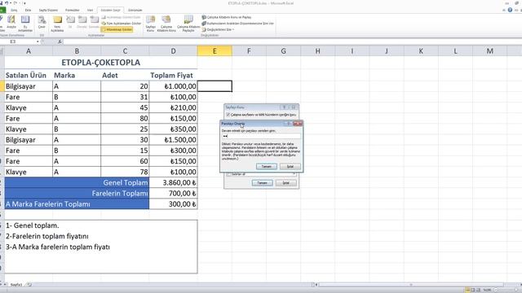Screen dimensions: 522x293
Task: Open the Sayfa Düzeni ribbon tab
Action: coord(48,10)
